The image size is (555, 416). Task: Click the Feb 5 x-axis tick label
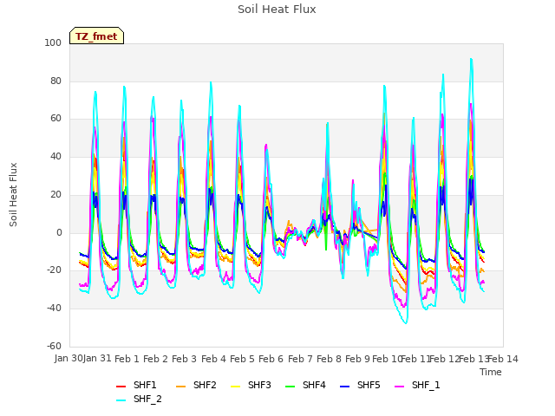(242, 359)
